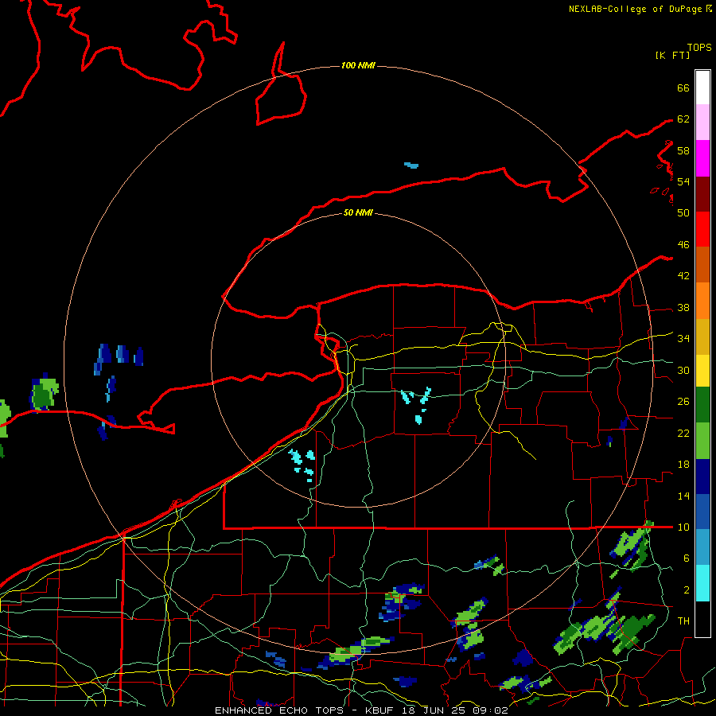Select the white swatch at the scale top
The width and height of the screenshot is (716, 716).
coord(702,88)
